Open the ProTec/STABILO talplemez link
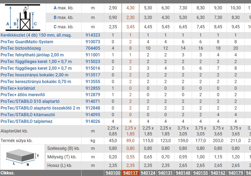The image size is (251, 176). [26, 121]
